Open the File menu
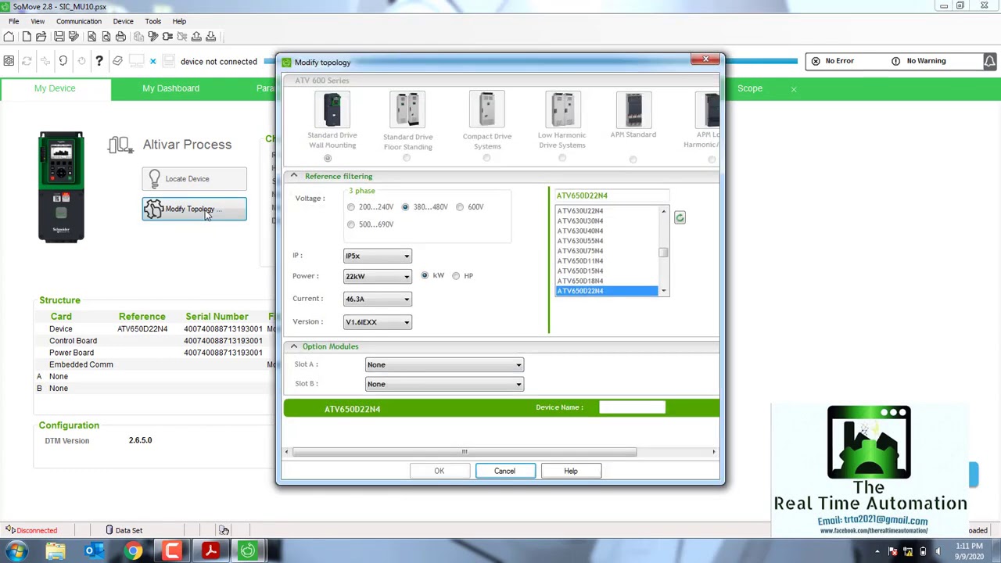The height and width of the screenshot is (563, 1001). pos(13,21)
